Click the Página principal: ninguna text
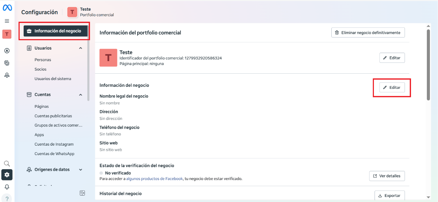Viewport: 438px width, 202px height. tap(142, 64)
